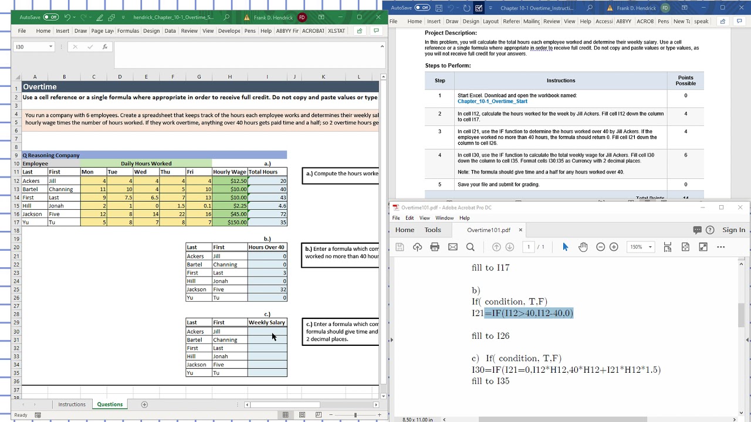751x422 pixels.
Task: Click Upload to cloud icon in Acrobat toolbar
Action: pos(417,247)
